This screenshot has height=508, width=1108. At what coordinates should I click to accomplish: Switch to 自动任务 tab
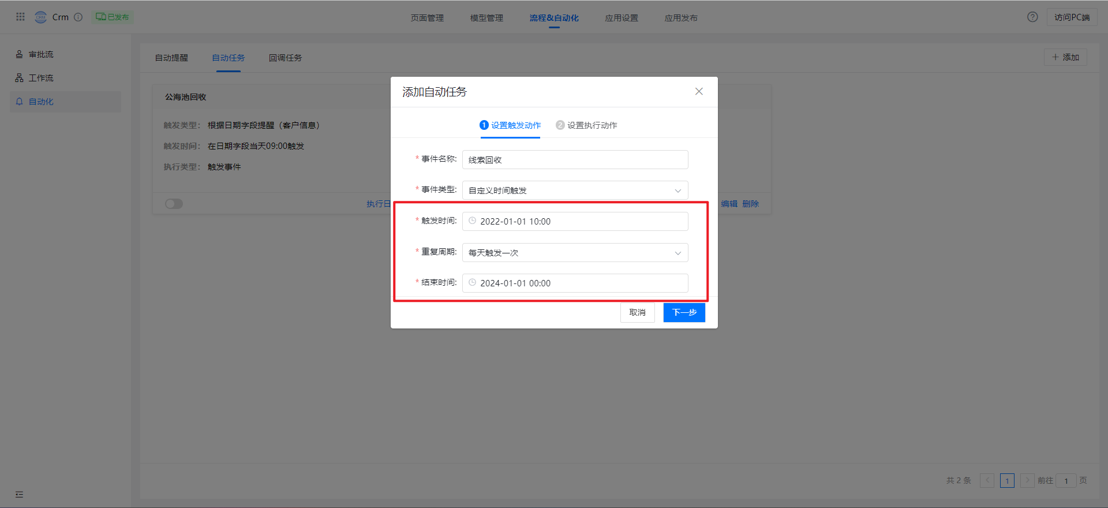pos(229,58)
